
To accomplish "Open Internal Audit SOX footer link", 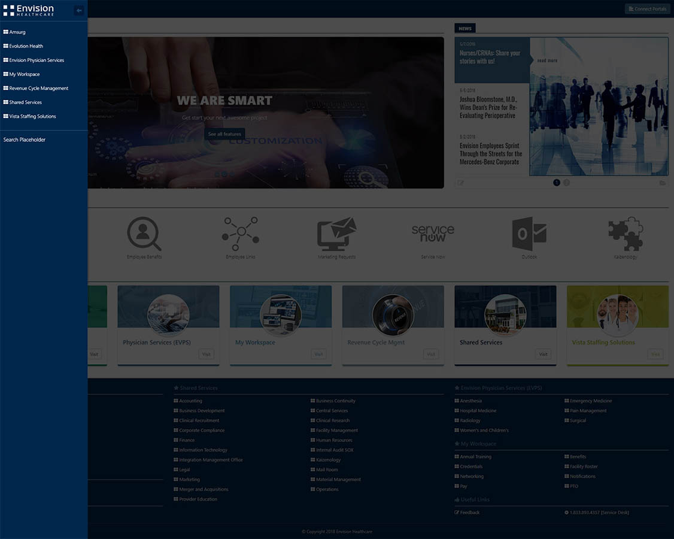I will click(332, 450).
